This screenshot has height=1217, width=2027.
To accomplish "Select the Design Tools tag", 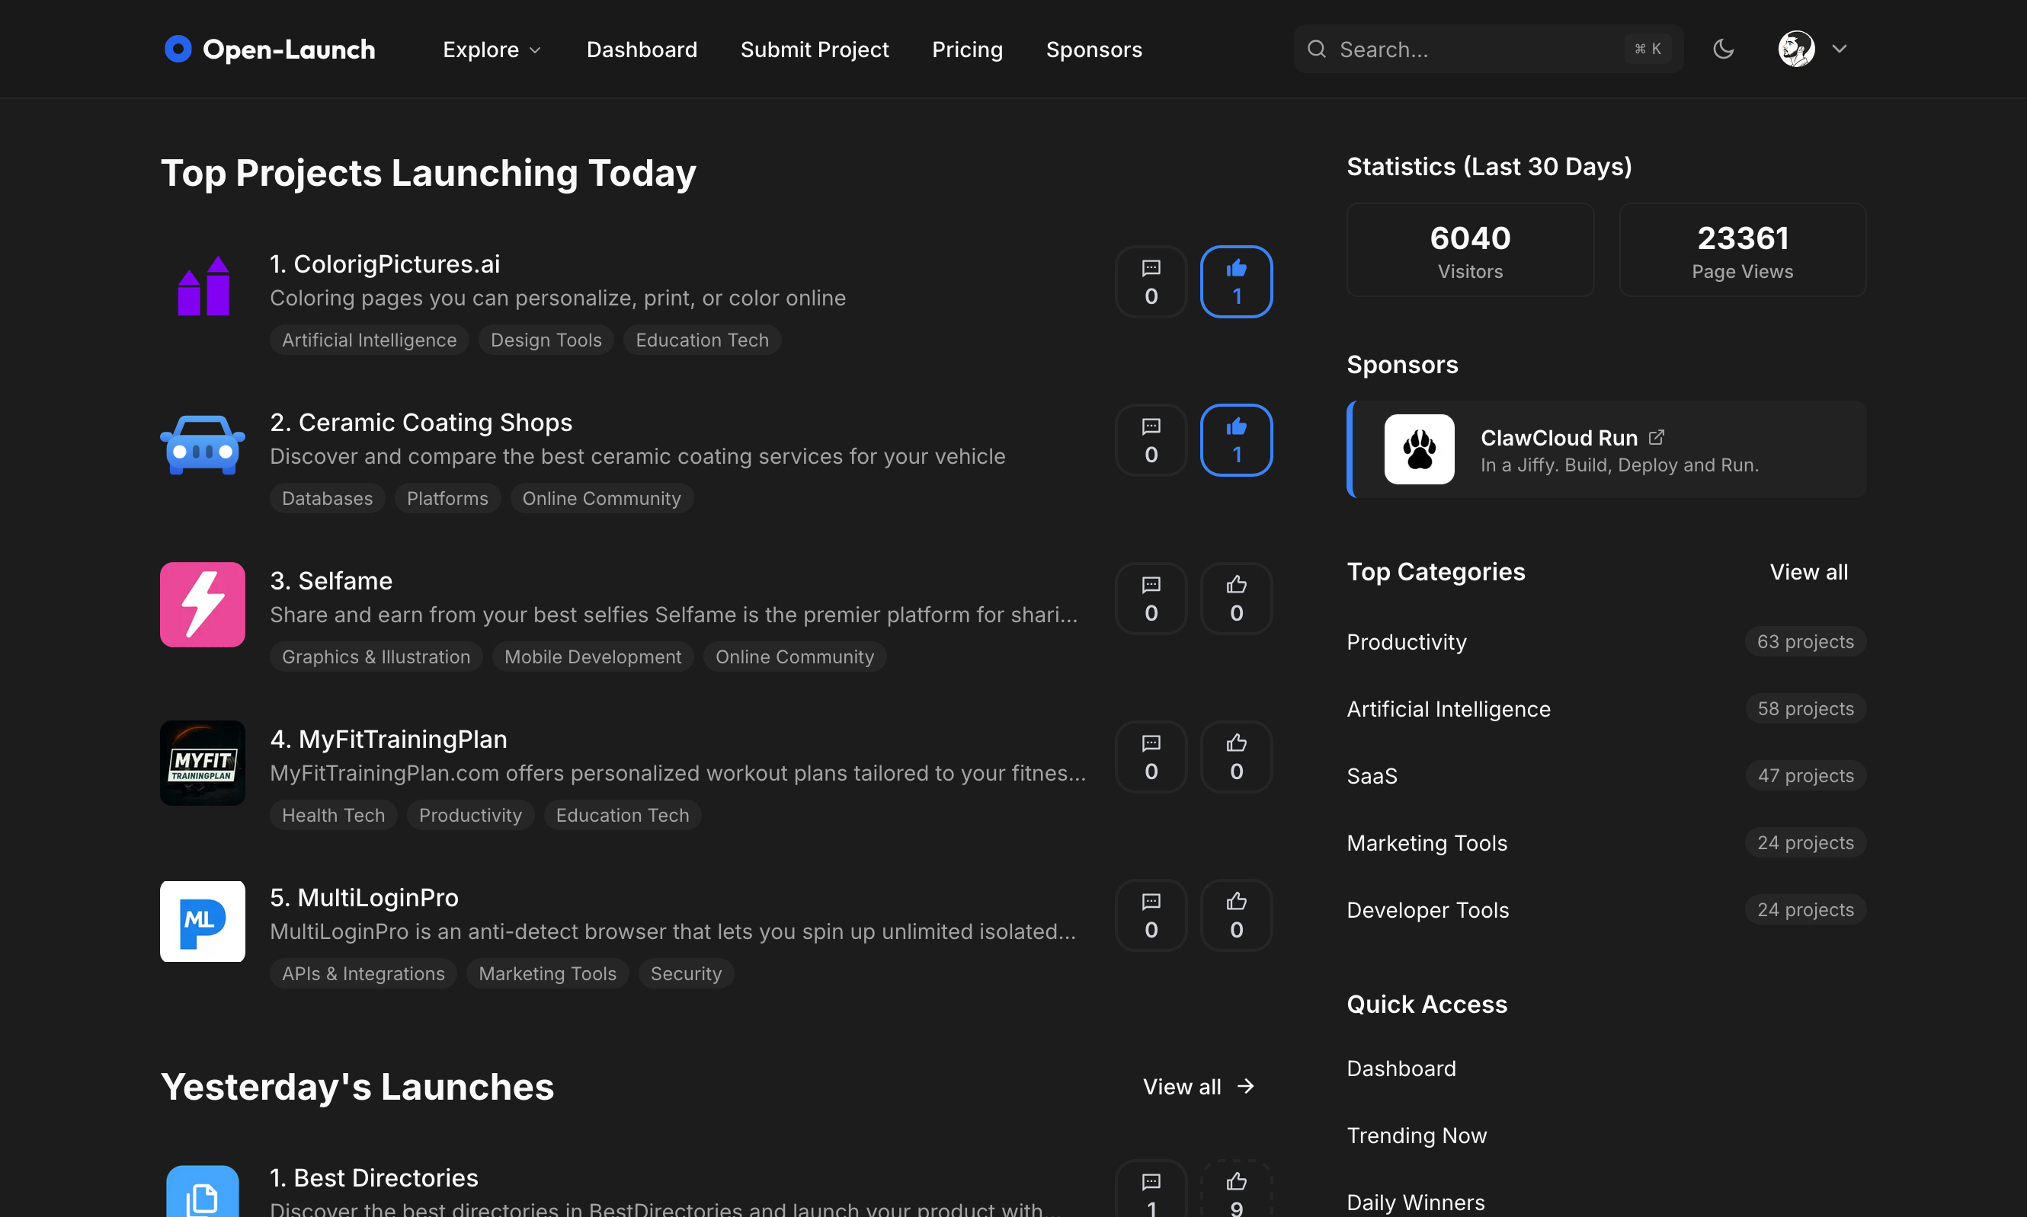I will 546,340.
